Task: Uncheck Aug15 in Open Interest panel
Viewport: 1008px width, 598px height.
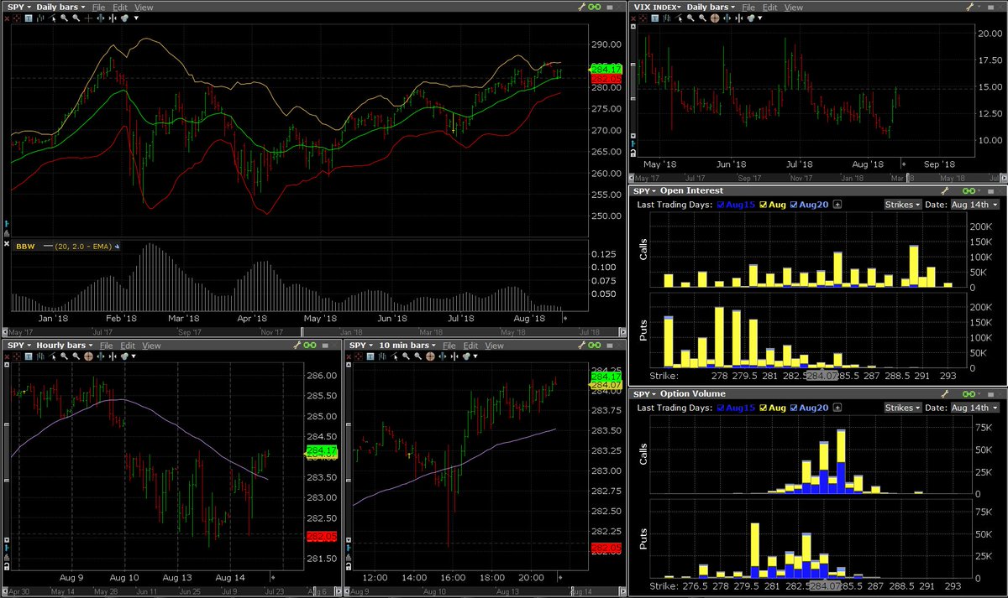Action: [721, 205]
